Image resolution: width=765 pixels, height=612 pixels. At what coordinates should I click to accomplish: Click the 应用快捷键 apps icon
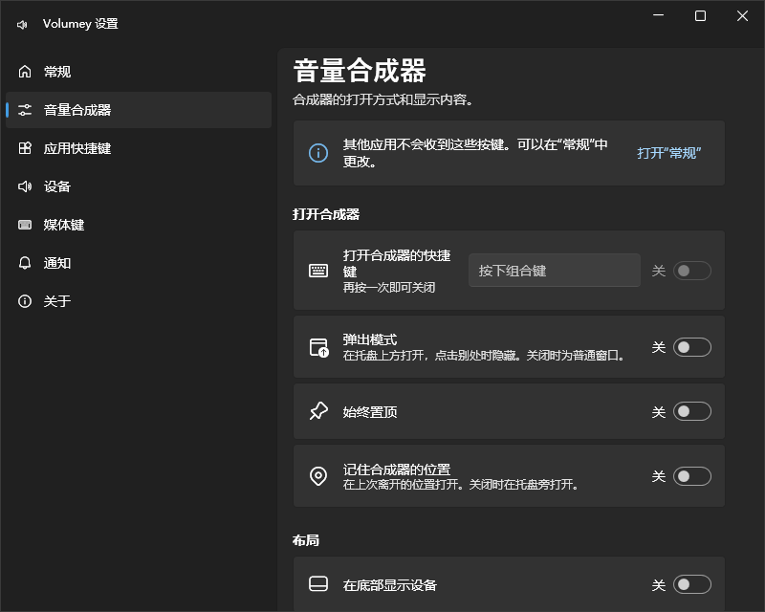tap(25, 148)
